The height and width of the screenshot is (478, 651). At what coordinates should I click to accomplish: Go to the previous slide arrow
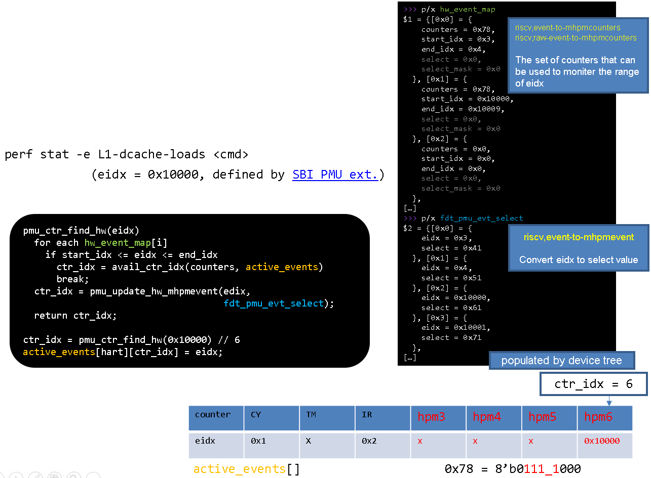(3, 476)
